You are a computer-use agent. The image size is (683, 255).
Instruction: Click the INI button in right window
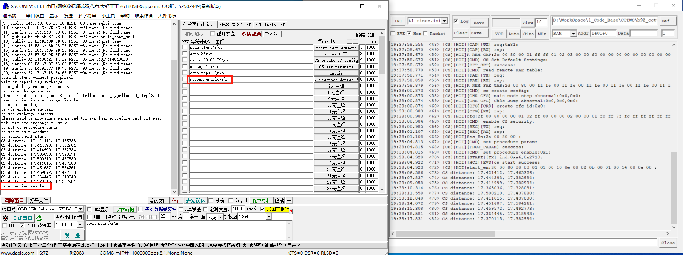(x=398, y=21)
